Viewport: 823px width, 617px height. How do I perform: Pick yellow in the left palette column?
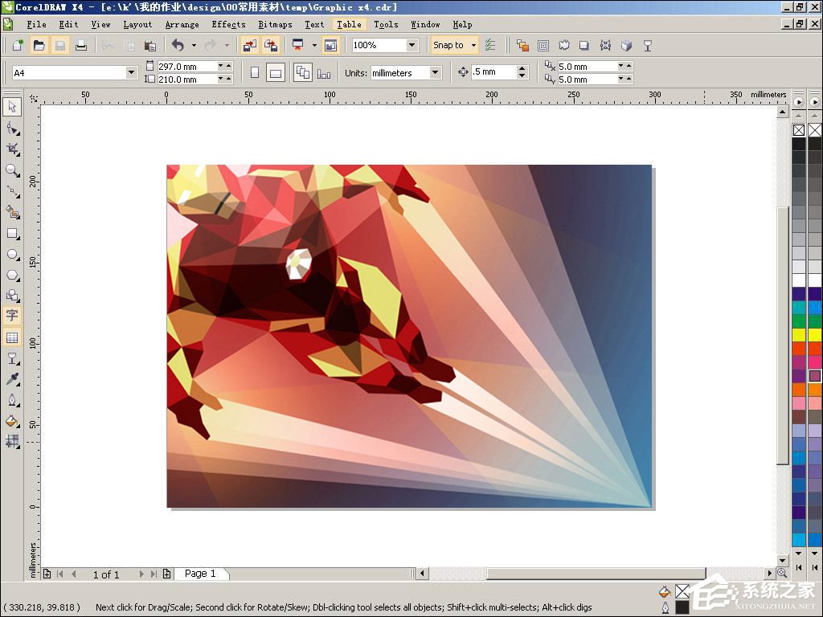799,334
